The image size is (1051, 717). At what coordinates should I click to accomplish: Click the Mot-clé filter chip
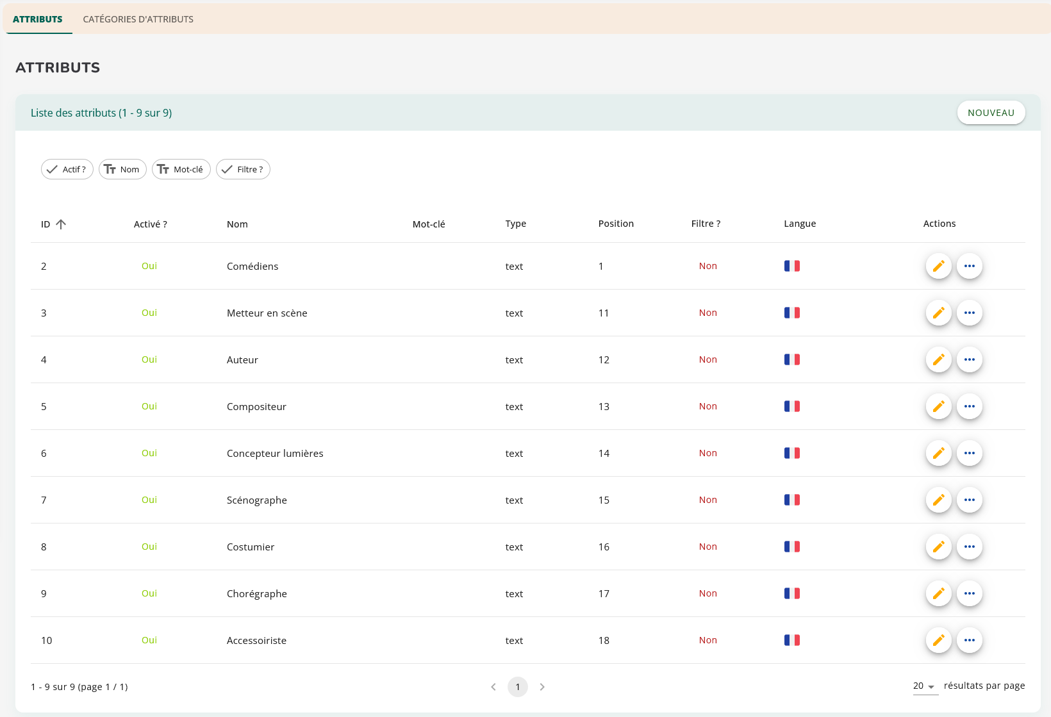[x=181, y=169]
